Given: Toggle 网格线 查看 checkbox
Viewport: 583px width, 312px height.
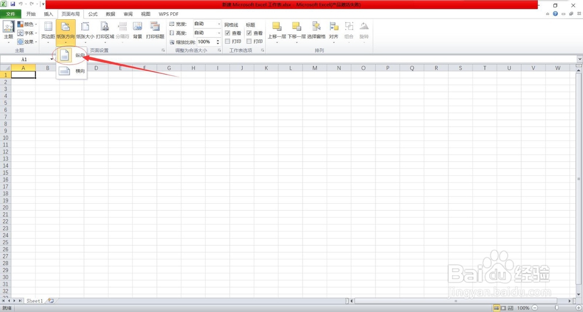Looking at the screenshot, I should pos(227,33).
